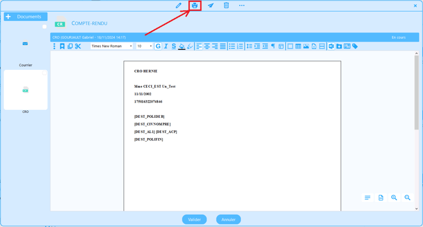This screenshot has height=227, width=423.
Task: Increase paragraph indent
Action: (257, 46)
